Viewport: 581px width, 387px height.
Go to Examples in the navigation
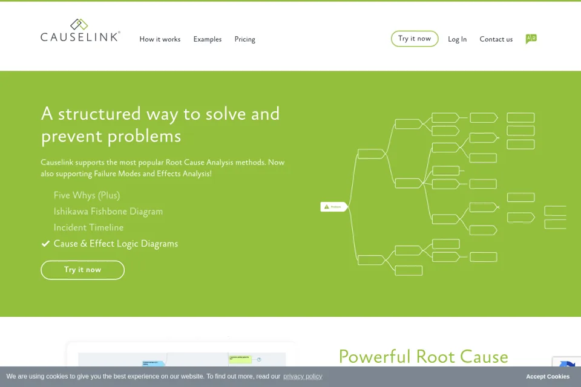208,39
